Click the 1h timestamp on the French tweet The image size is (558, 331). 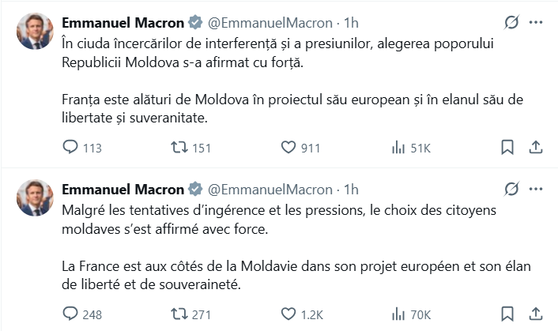point(352,189)
